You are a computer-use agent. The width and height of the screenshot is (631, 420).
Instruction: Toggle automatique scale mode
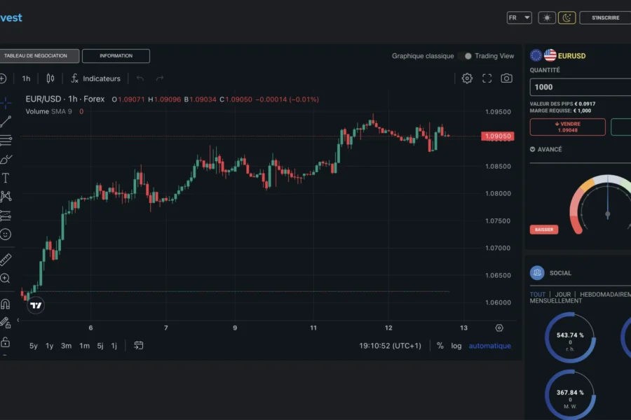[490, 346]
